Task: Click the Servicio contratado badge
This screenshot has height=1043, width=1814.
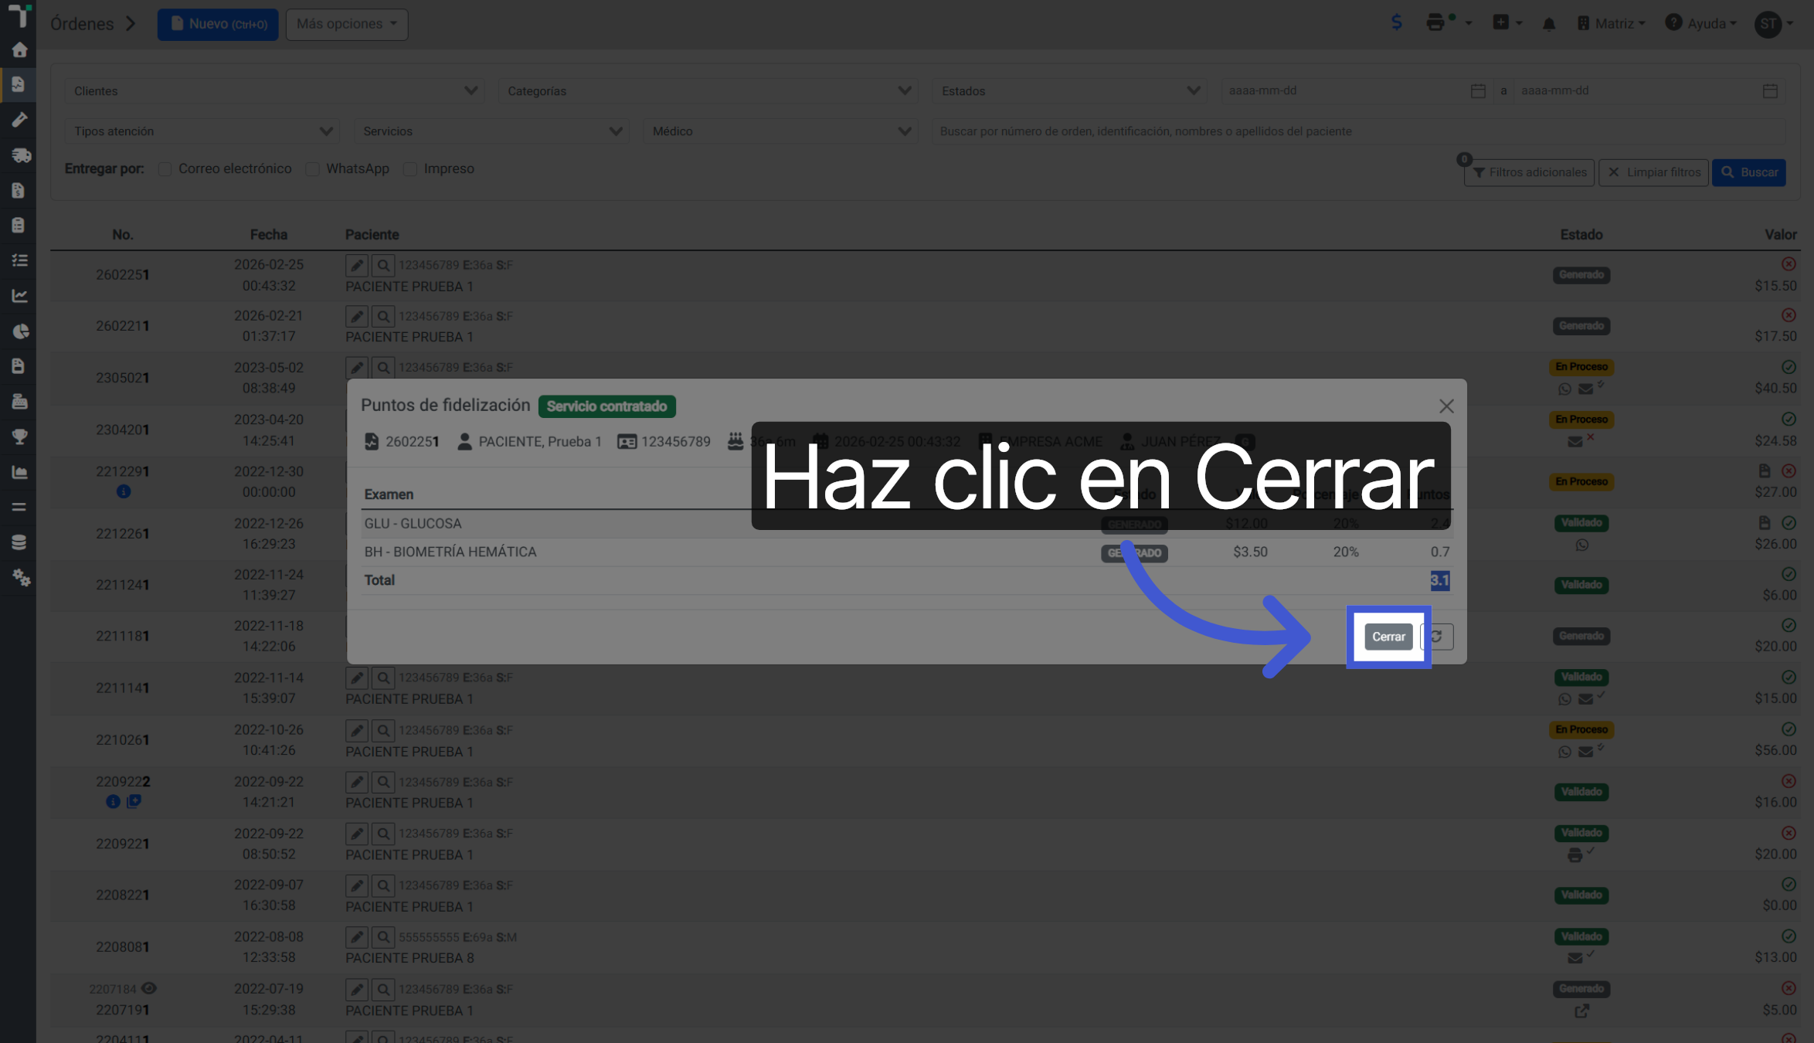Action: pos(606,406)
